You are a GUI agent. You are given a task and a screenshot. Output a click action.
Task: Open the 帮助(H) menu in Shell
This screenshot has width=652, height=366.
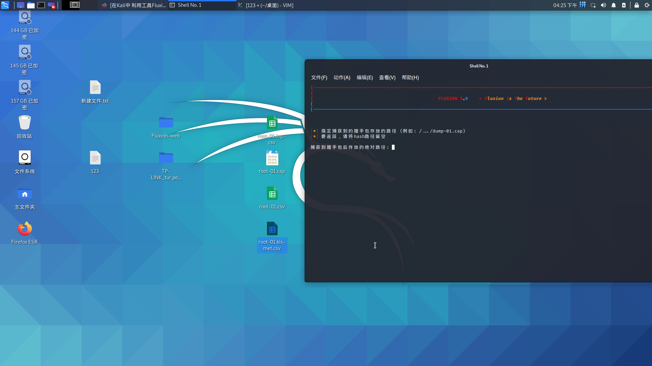tap(410, 78)
